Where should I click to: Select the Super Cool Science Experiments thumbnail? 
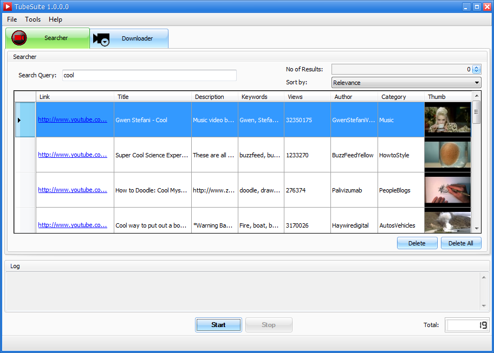pyautogui.click(x=447, y=155)
